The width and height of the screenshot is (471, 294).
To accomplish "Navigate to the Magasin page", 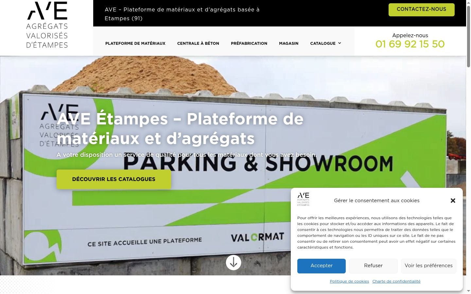I will tap(289, 43).
